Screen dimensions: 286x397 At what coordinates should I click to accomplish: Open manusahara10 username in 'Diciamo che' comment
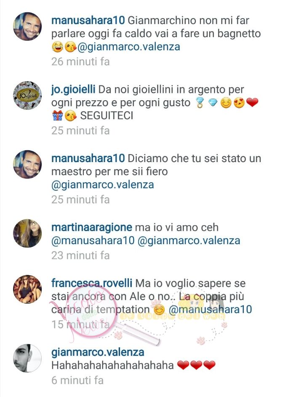[88, 158]
